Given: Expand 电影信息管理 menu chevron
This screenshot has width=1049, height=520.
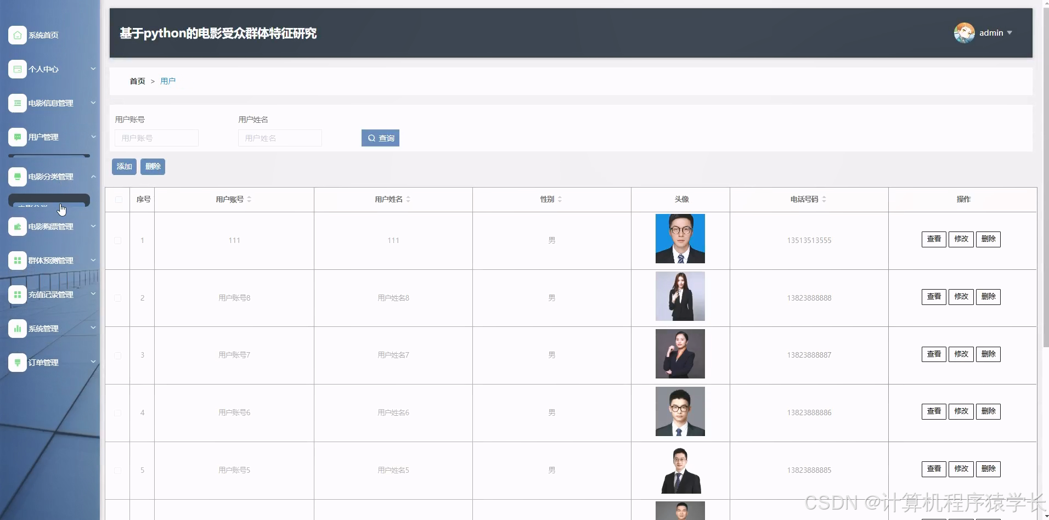Looking at the screenshot, I should (x=93, y=103).
